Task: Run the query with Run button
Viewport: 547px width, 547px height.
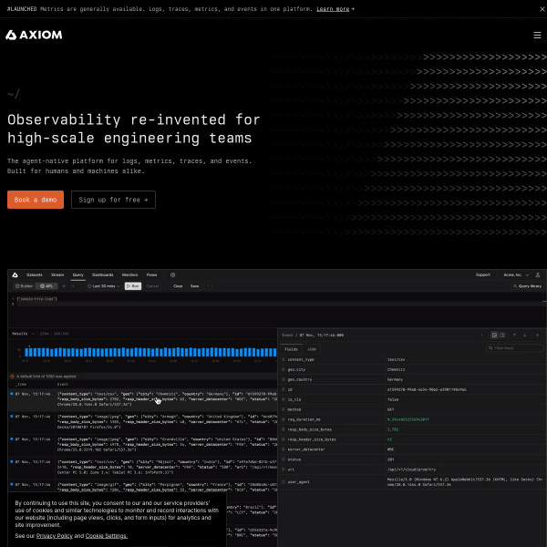Action: 133,286
